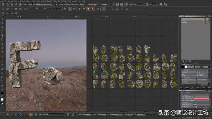Click the gray flat lighting sphere icon
The height and width of the screenshot is (119, 212).
80,9
